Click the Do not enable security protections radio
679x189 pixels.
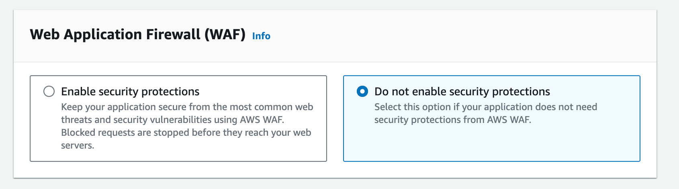[x=362, y=92]
